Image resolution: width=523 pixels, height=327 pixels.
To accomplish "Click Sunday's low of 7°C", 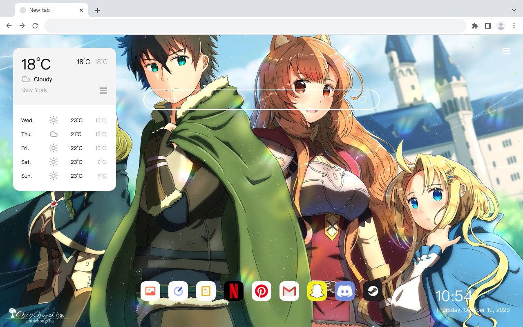I will point(102,176).
